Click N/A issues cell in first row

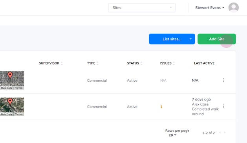[163, 80]
